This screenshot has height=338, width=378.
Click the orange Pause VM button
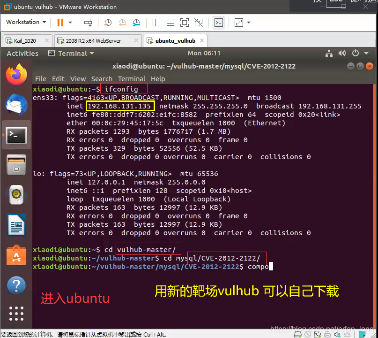60,23
